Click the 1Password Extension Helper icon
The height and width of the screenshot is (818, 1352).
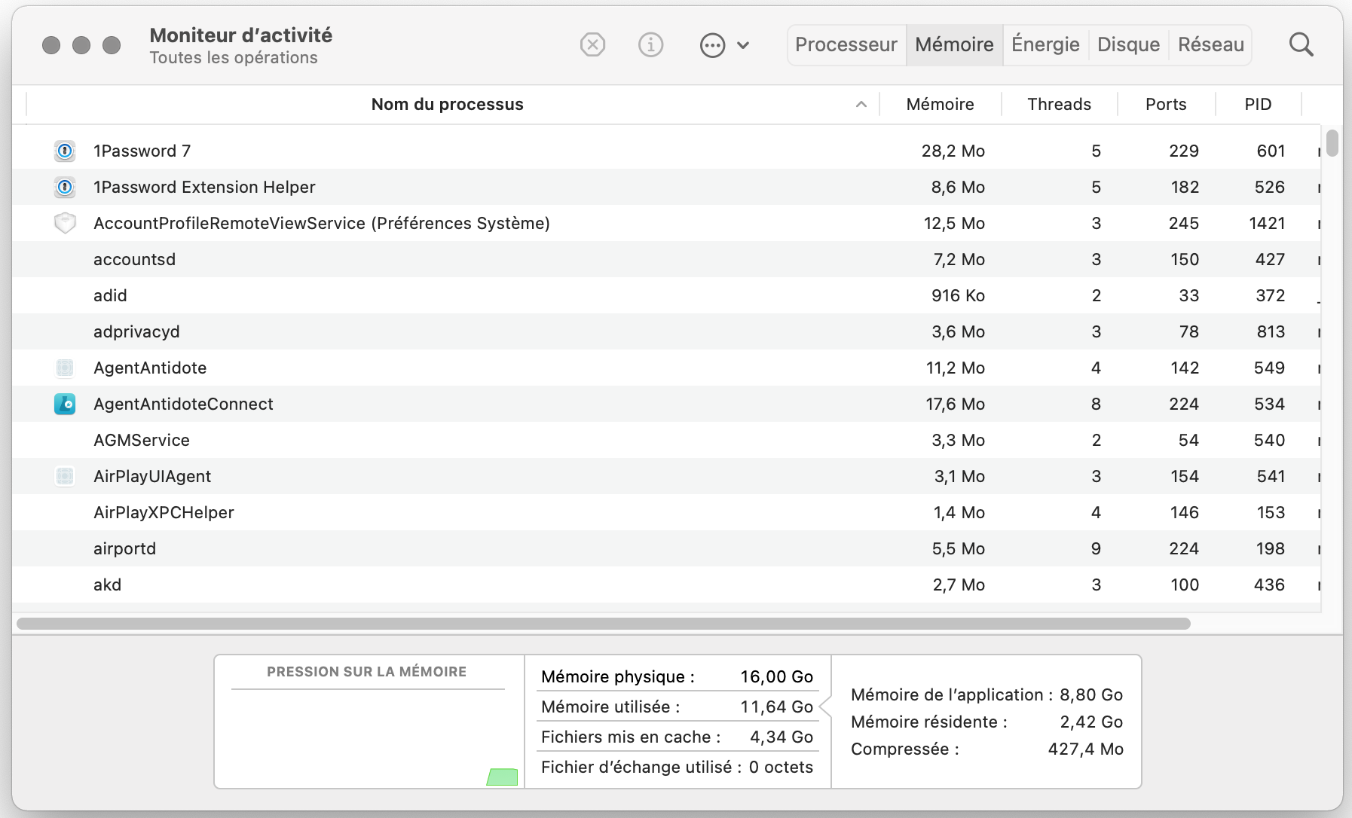[x=66, y=188]
